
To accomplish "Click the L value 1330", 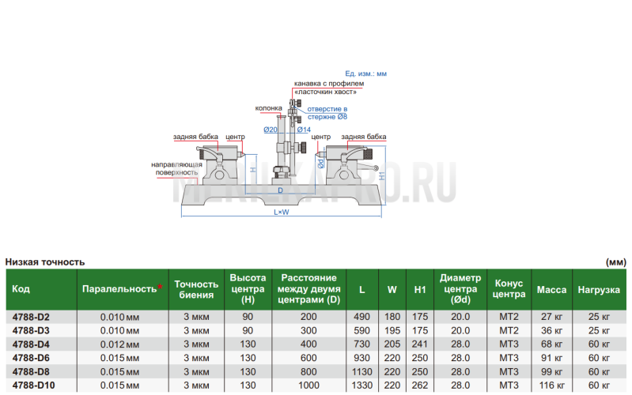I will [x=362, y=386].
